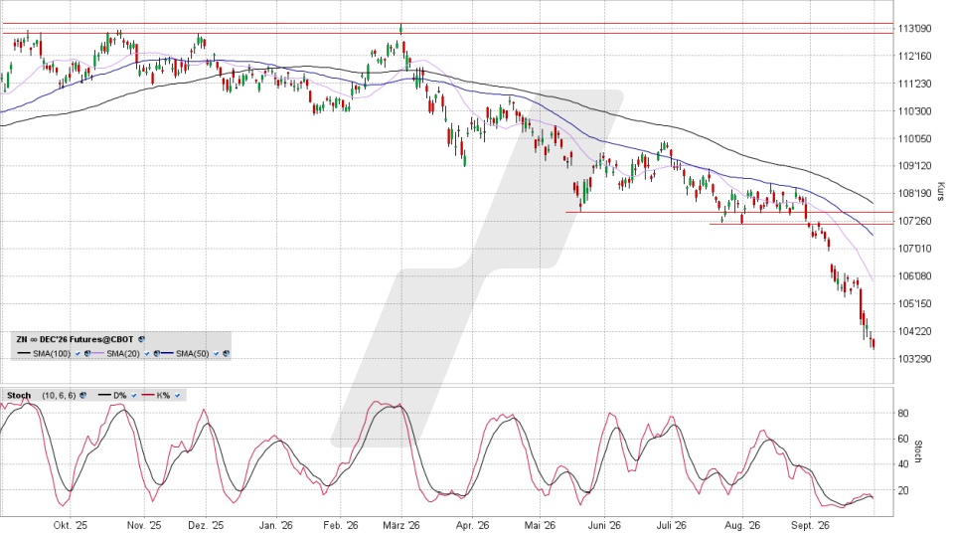The height and width of the screenshot is (537, 954).
Task: Click the 103'290 price axis label
Action: [x=914, y=359]
